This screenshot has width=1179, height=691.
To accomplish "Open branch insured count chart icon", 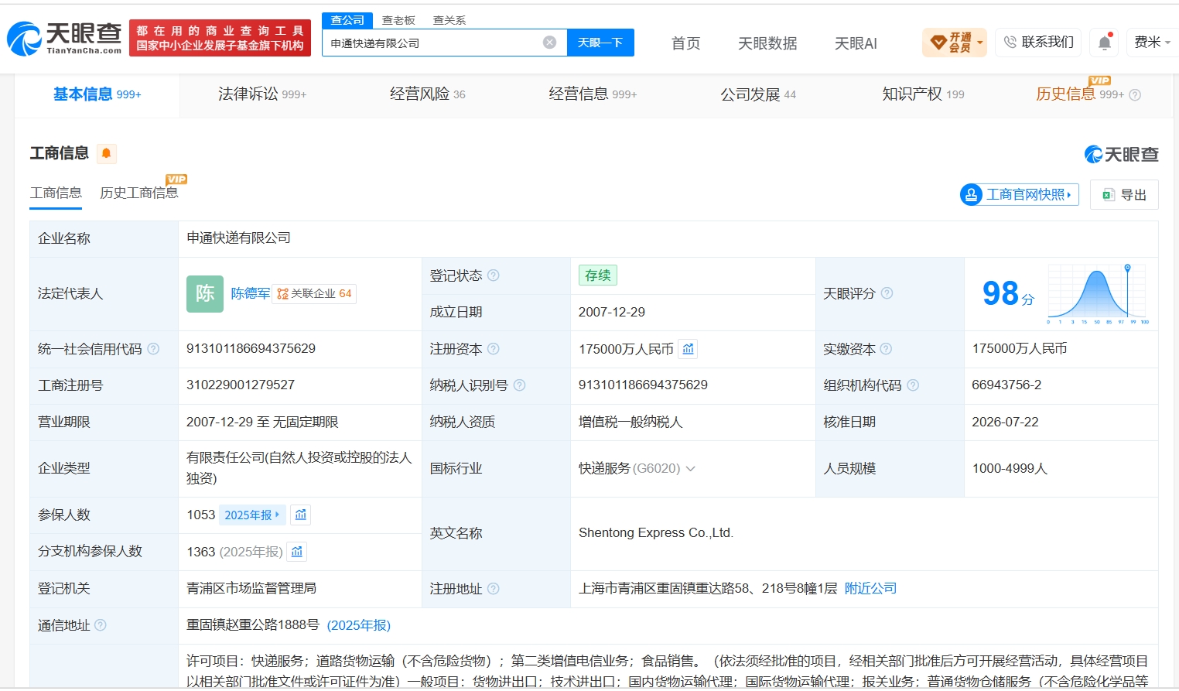I will pyautogui.click(x=297, y=552).
